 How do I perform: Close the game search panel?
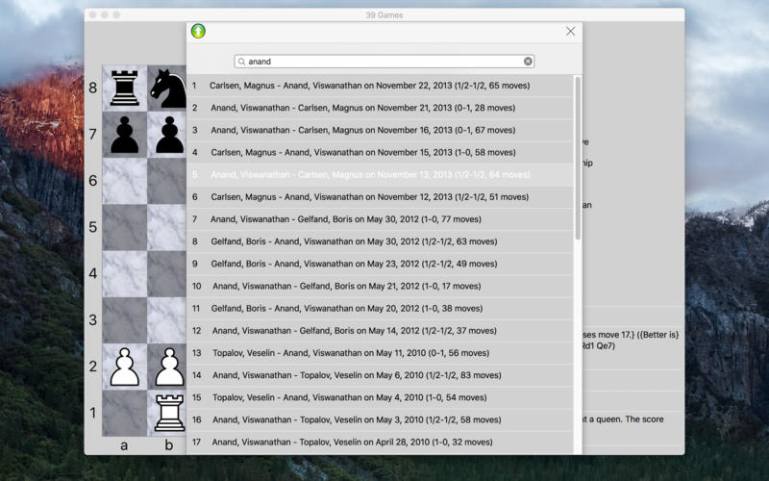(570, 32)
